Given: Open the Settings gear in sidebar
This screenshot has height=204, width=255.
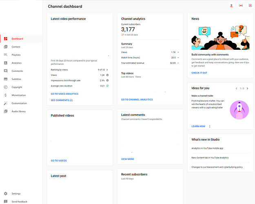Looking at the screenshot, I should point(6,193).
